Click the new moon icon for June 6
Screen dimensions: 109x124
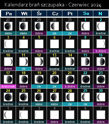[54, 44]
